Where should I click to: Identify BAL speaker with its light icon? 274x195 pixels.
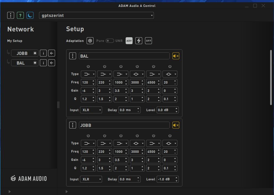(x=35, y=63)
